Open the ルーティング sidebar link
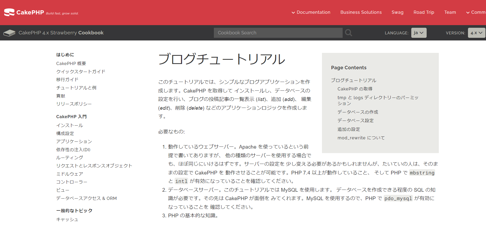The width and height of the screenshot is (486, 225). (70, 158)
